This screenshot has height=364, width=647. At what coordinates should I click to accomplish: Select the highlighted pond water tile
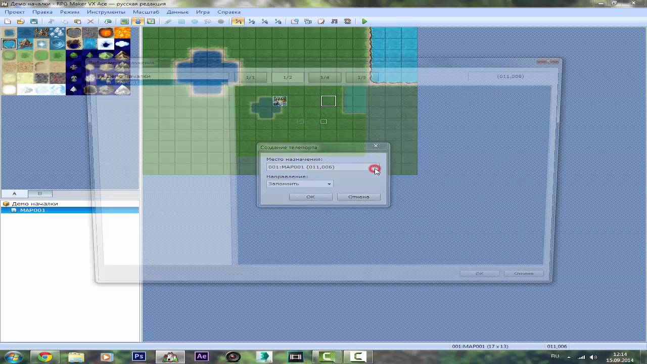tap(9, 44)
